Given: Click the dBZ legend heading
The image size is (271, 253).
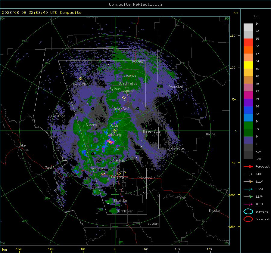Looking at the screenshot, I should [255, 16].
